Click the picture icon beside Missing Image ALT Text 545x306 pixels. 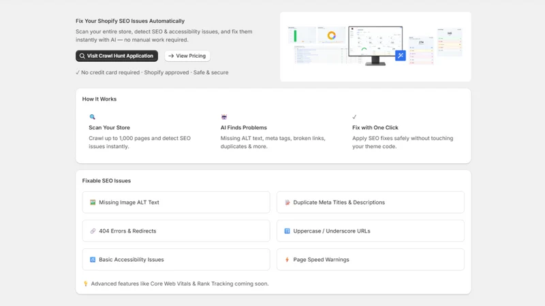click(x=93, y=202)
